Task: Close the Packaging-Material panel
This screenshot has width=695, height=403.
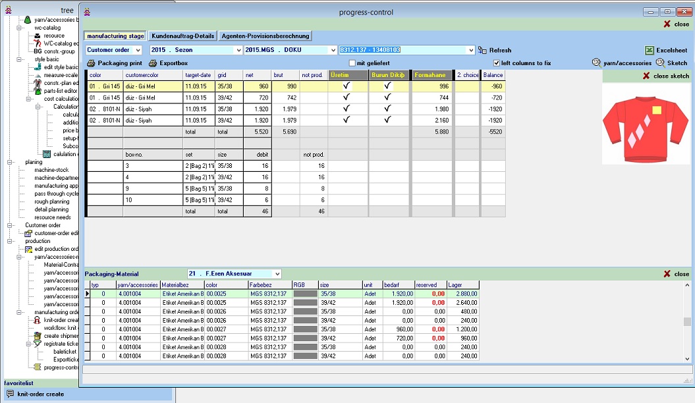Action: (667, 274)
